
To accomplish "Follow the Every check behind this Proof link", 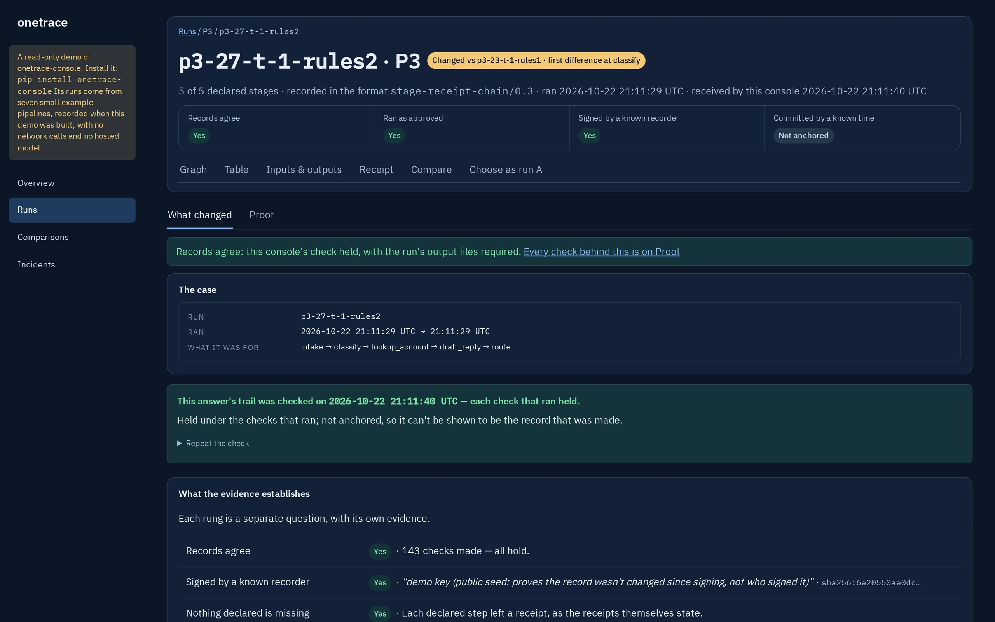I will click(x=601, y=252).
